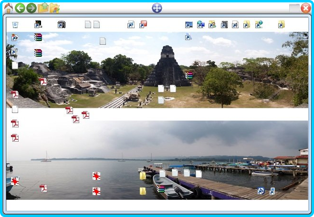Select the upper yellow folder by the dock
Viewport: 314px width, 217px height.
143,176
